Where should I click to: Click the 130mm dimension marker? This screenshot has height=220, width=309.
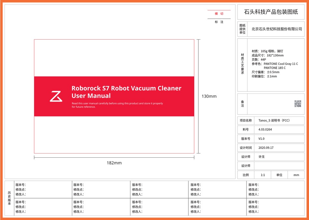point(209,96)
